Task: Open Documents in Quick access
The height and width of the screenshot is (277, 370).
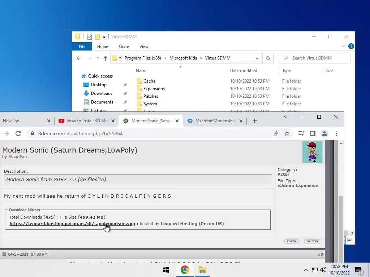Action: pos(102,102)
